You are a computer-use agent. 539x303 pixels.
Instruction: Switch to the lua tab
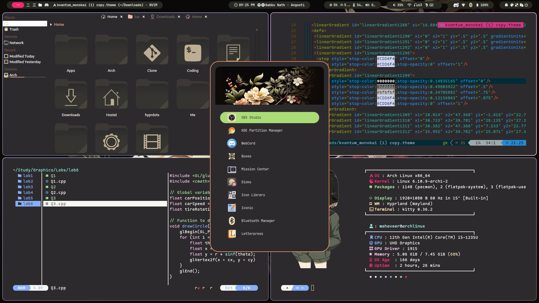click(x=136, y=17)
